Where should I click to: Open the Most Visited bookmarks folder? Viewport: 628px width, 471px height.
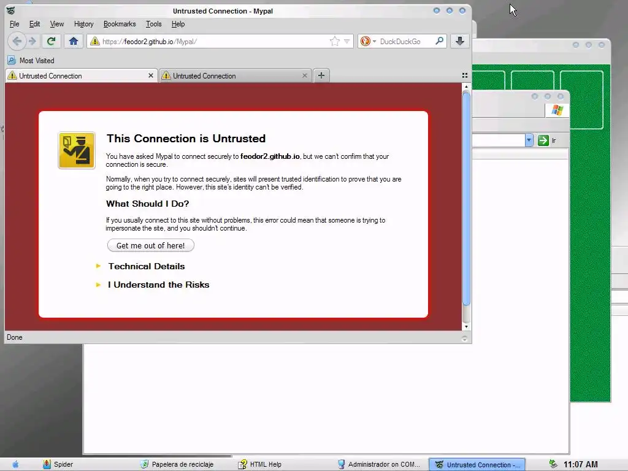pos(31,61)
